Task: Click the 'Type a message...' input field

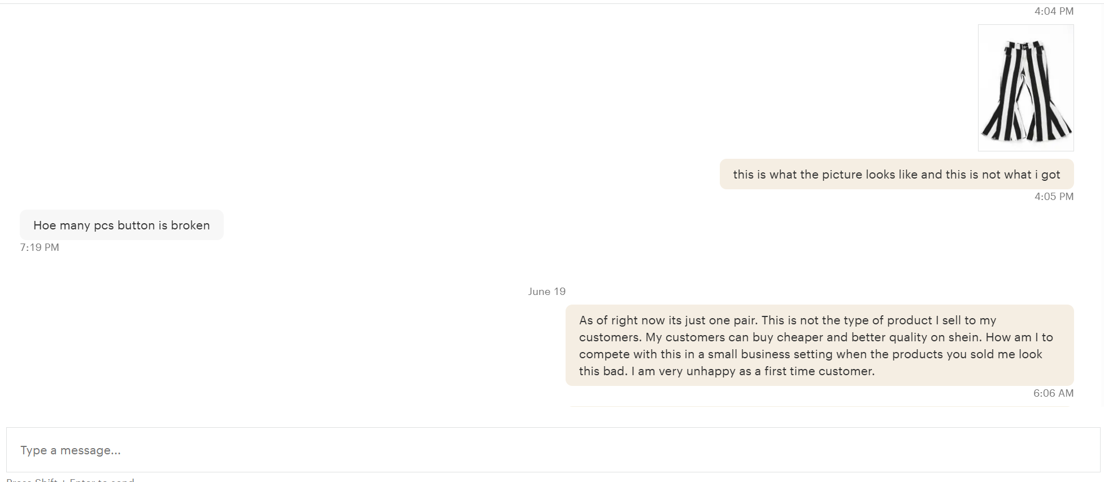Action: 553,450
